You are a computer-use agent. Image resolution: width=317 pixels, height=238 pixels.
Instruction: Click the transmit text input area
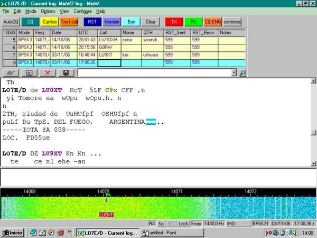coord(158,177)
